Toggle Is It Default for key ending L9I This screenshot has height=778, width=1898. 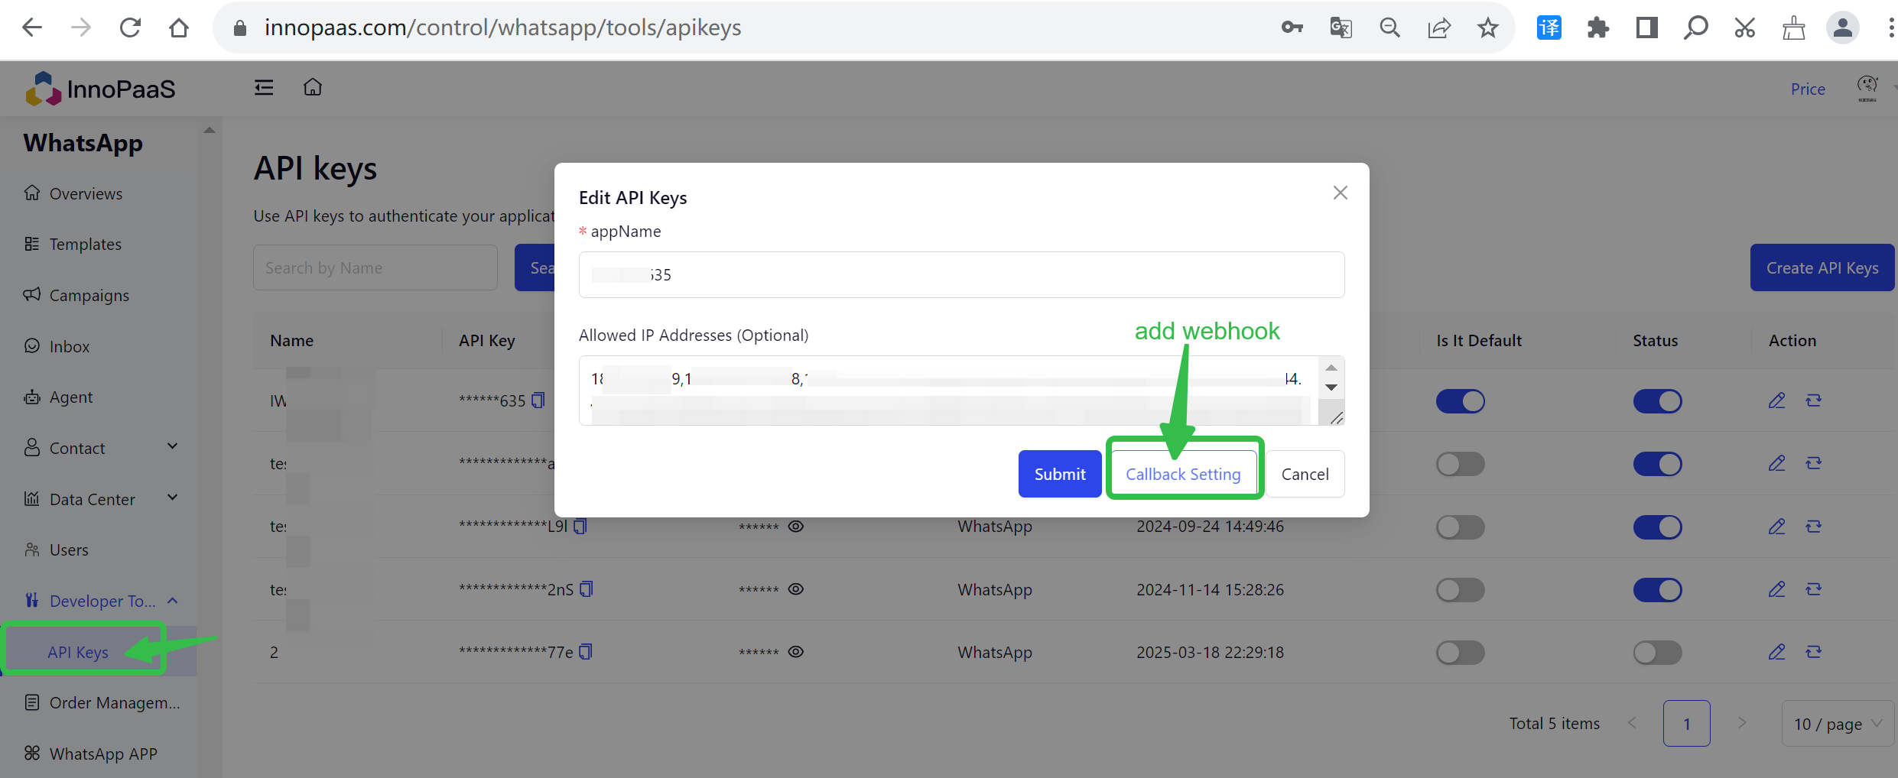[1460, 527]
